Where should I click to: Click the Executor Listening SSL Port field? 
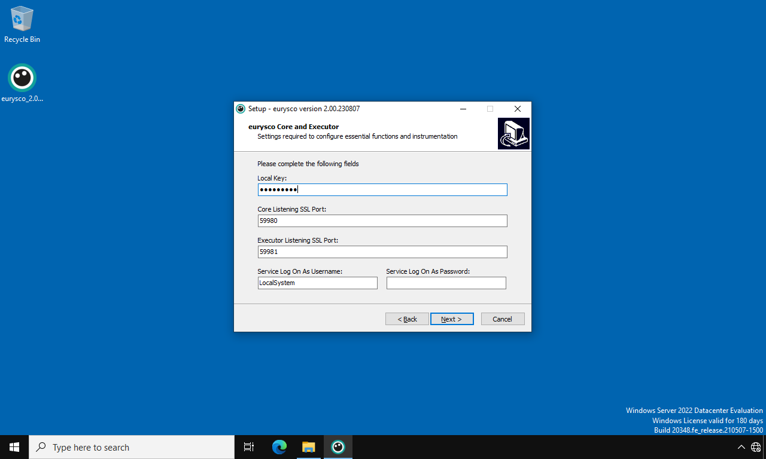pos(382,252)
